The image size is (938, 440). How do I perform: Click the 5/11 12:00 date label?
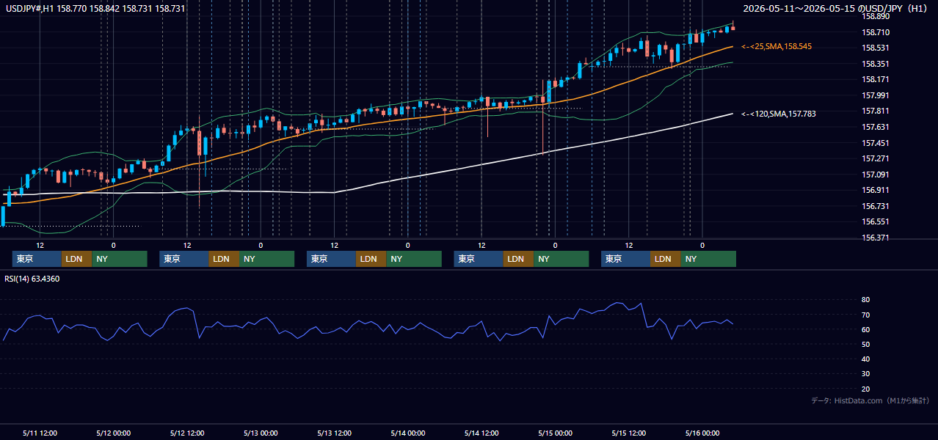[40, 433]
